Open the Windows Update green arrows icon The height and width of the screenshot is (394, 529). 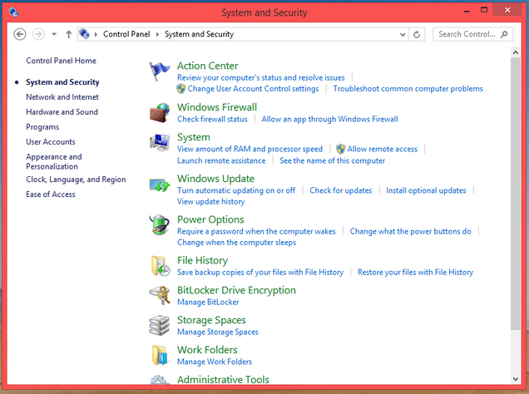pos(160,185)
